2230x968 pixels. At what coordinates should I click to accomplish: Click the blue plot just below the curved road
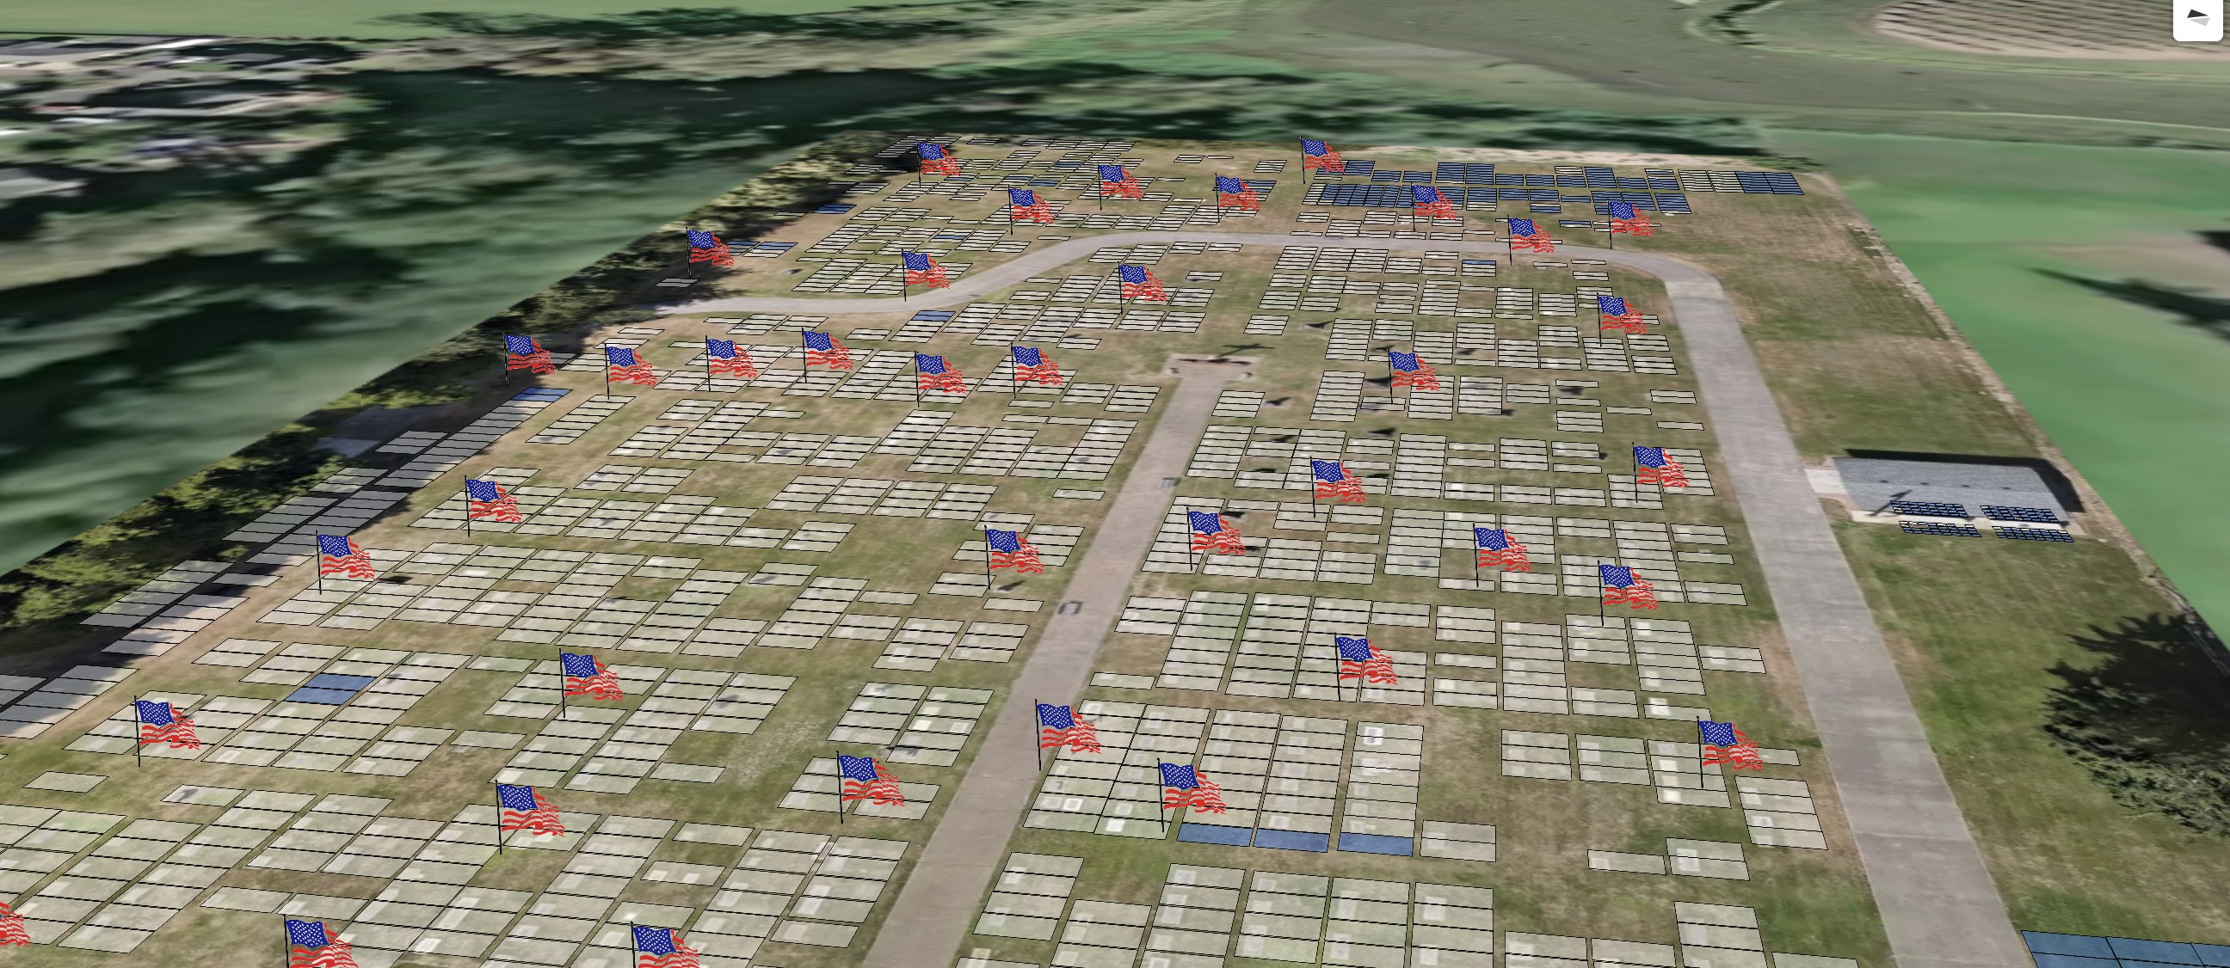click(x=933, y=316)
